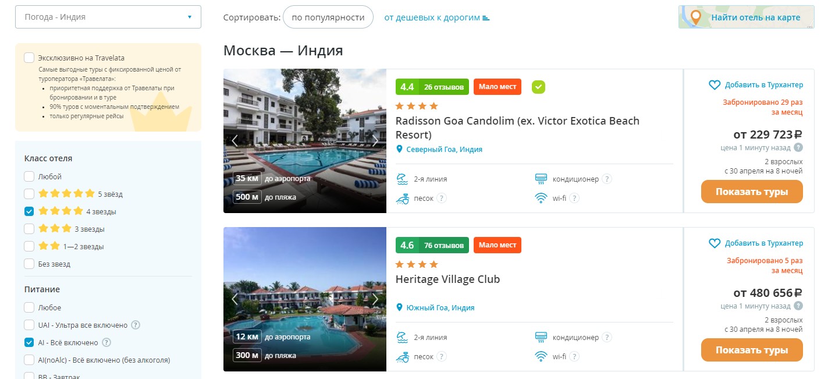Uncheck the AI - Всё включено filter
The image size is (835, 379).
point(29,342)
